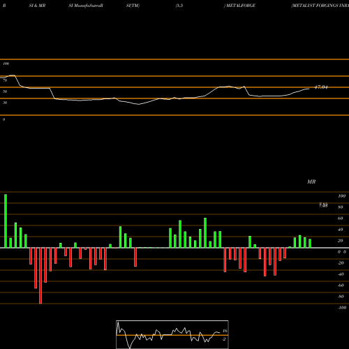
Task: Open the mini oscillator thumbnail chart
Action: [172, 334]
